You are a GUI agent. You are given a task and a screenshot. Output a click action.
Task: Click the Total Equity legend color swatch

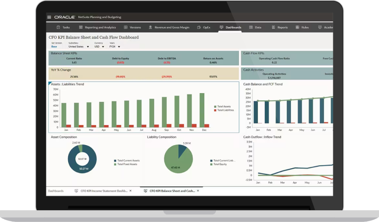(211, 164)
